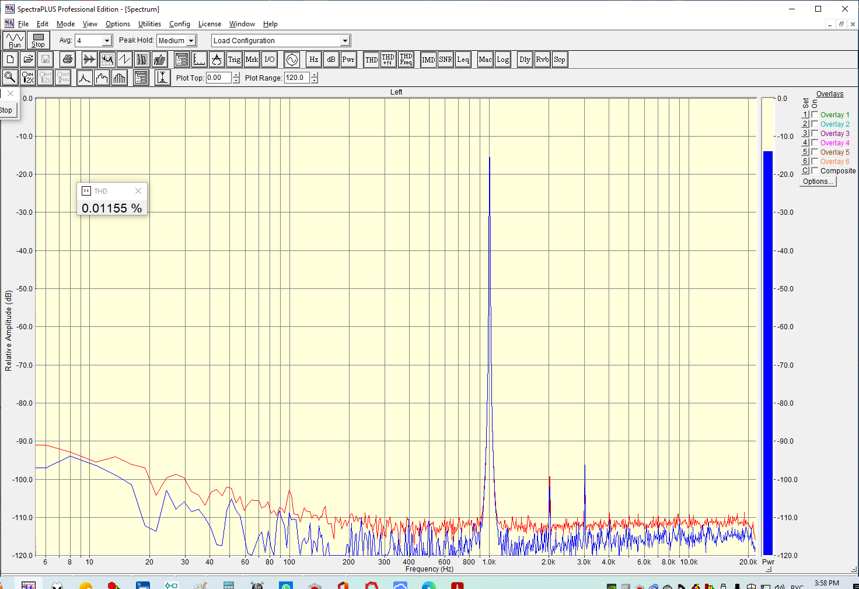The width and height of the screenshot is (859, 589).
Task: Click the Run analyzer button
Action: pos(15,40)
